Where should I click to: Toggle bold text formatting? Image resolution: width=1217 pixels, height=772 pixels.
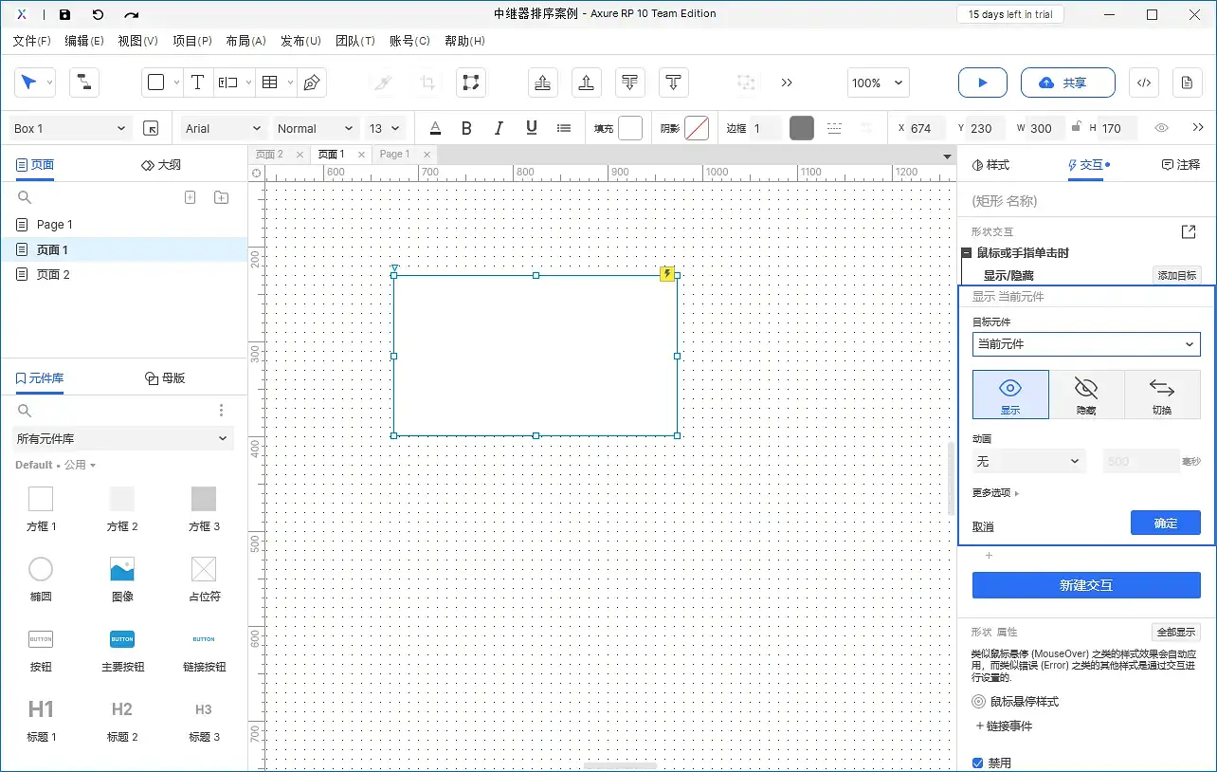click(x=466, y=128)
